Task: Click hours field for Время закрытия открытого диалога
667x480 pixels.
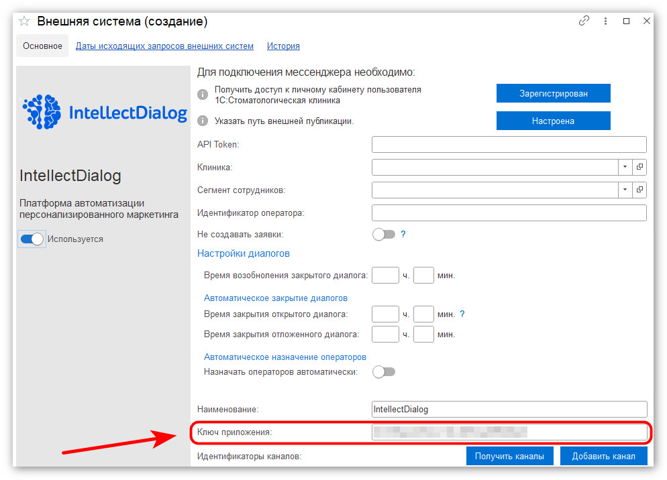Action: (385, 314)
